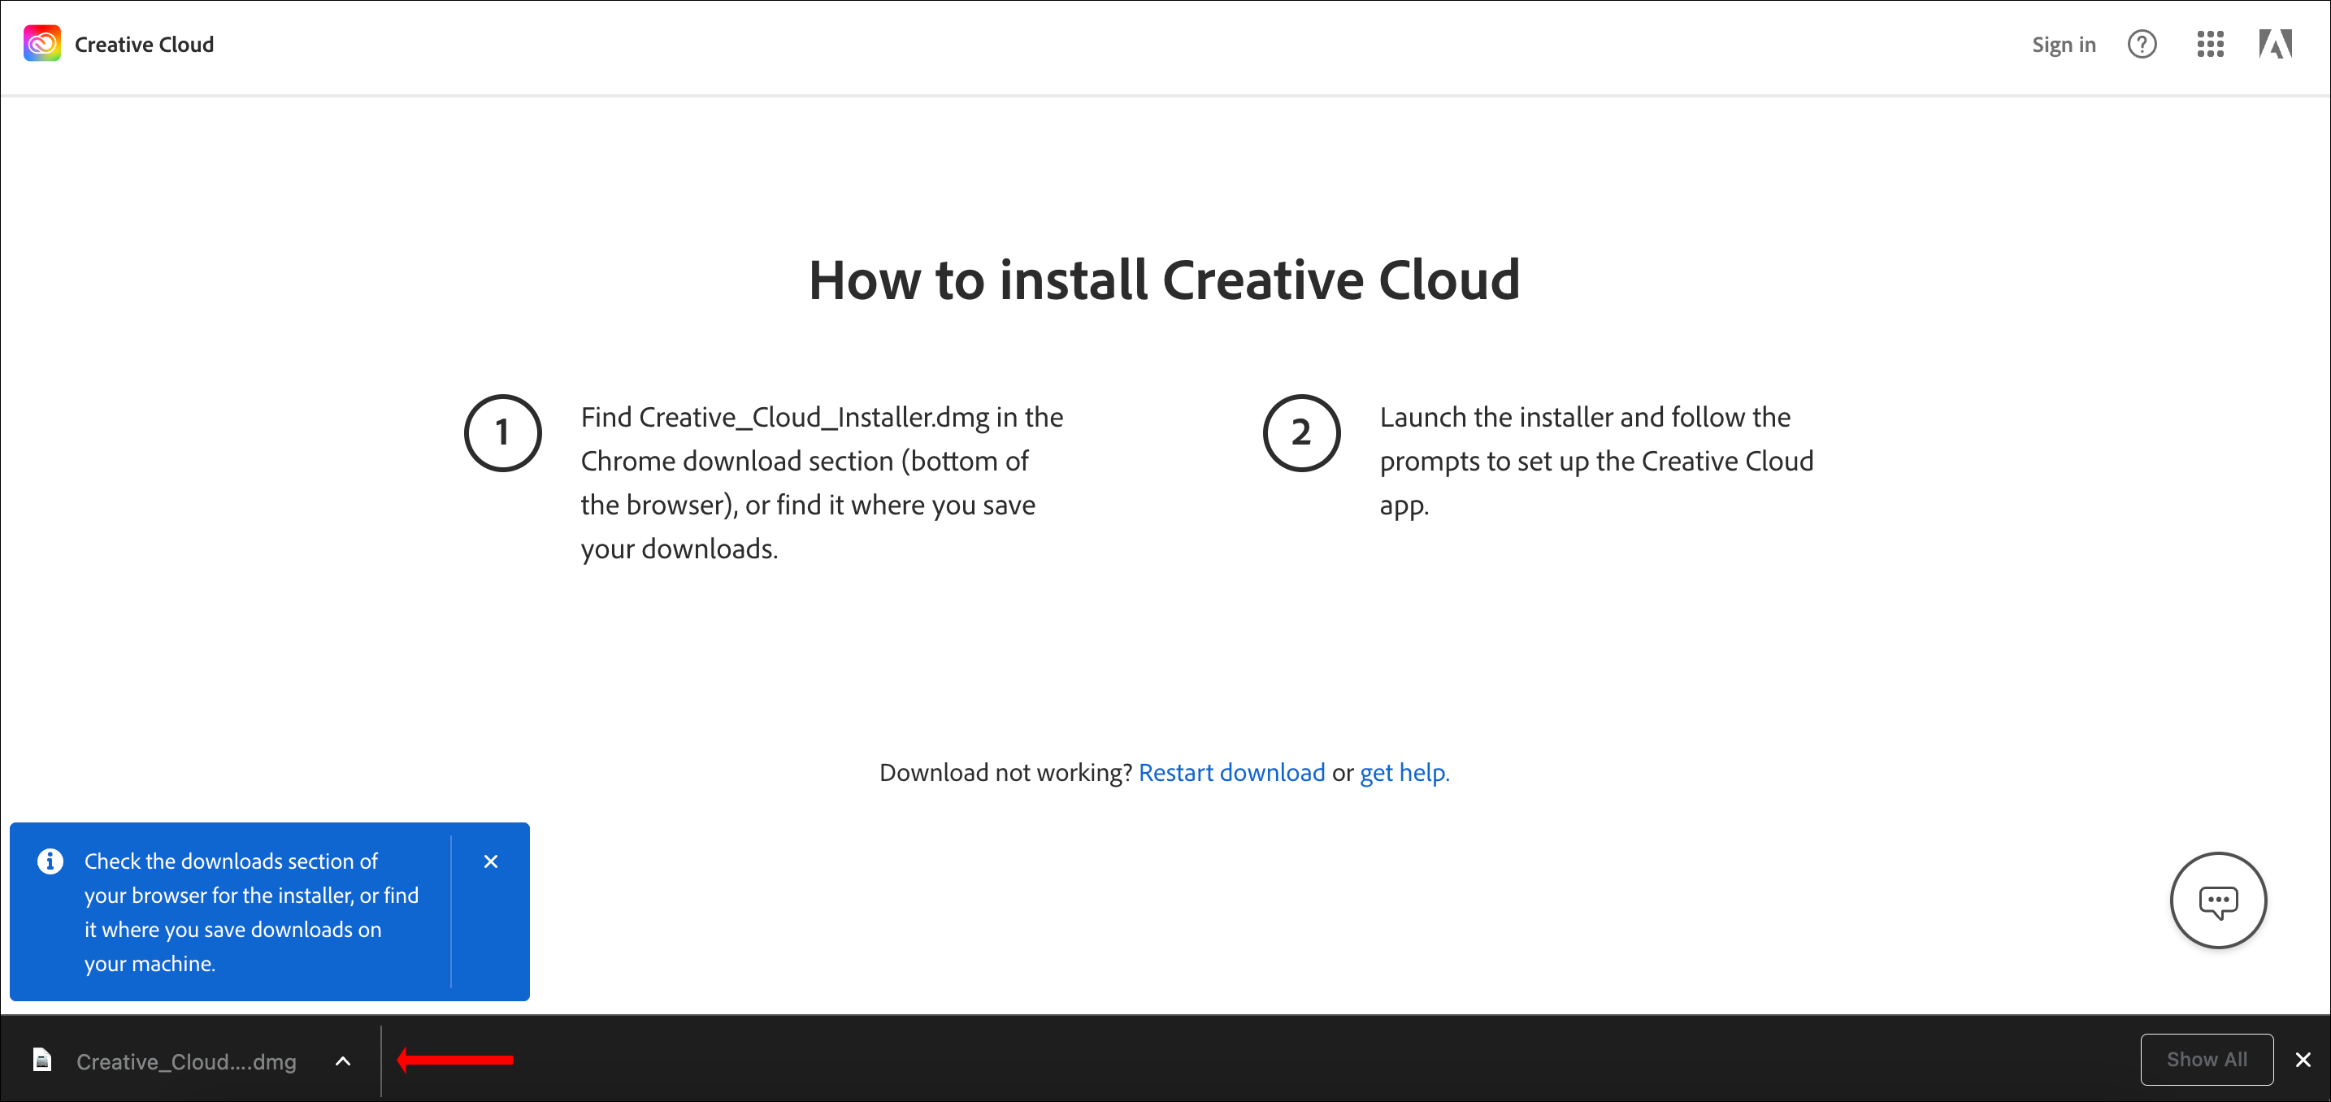Click the Restart download link

(x=1231, y=772)
